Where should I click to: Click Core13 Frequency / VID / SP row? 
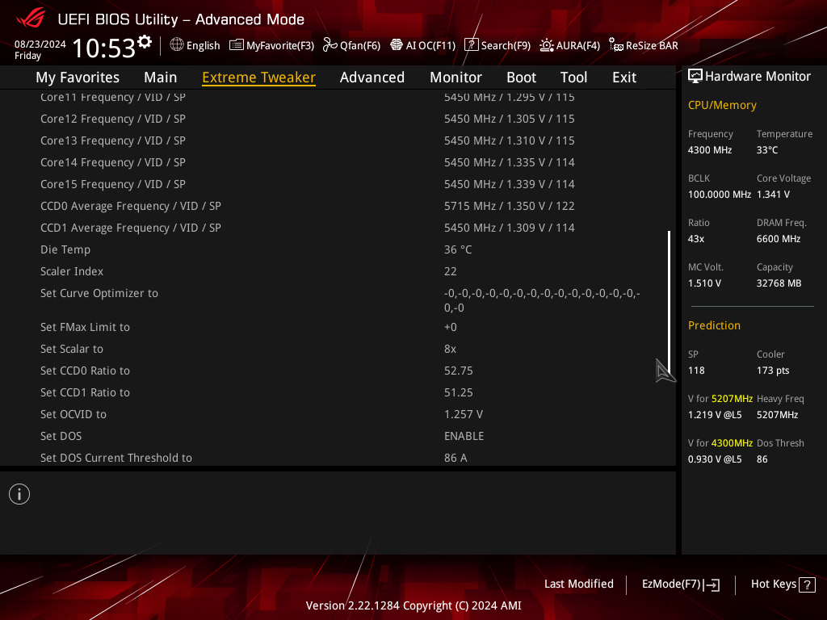(338, 140)
